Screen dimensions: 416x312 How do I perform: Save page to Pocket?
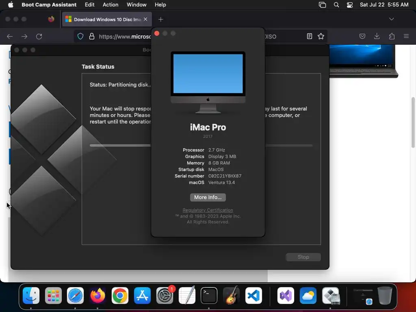(362, 36)
